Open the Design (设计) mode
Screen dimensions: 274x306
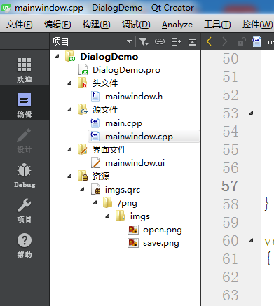pyautogui.click(x=25, y=140)
